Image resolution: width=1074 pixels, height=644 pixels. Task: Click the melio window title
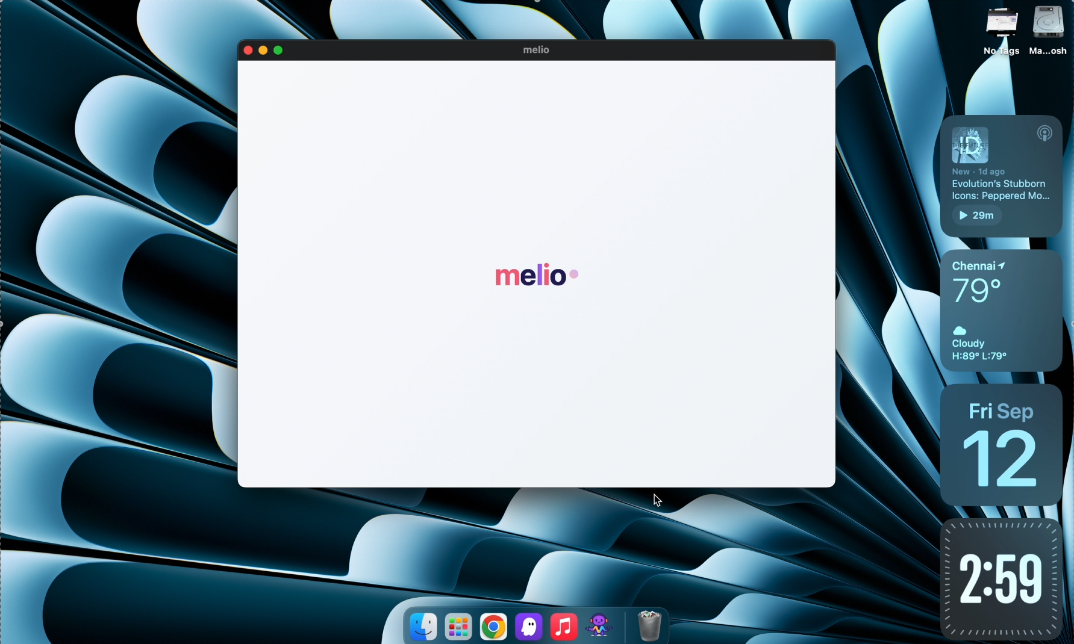coord(536,50)
